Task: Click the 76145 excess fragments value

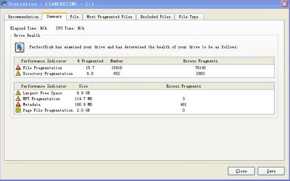Action: point(200,68)
